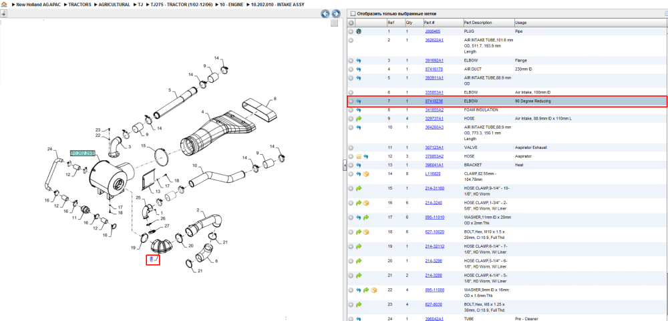Click the header circle icon in parts table
Viewport: 668px width, 321px height.
[x=351, y=23]
